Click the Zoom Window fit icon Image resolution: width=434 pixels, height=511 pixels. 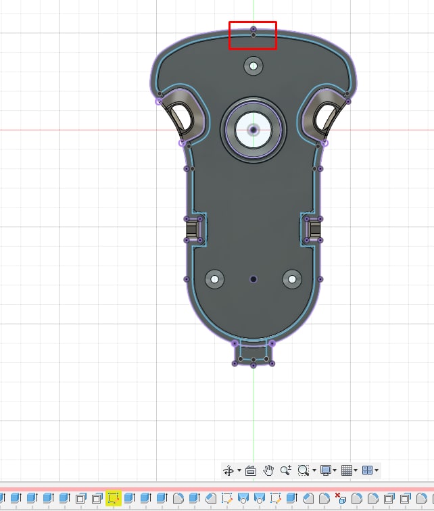coord(303,470)
